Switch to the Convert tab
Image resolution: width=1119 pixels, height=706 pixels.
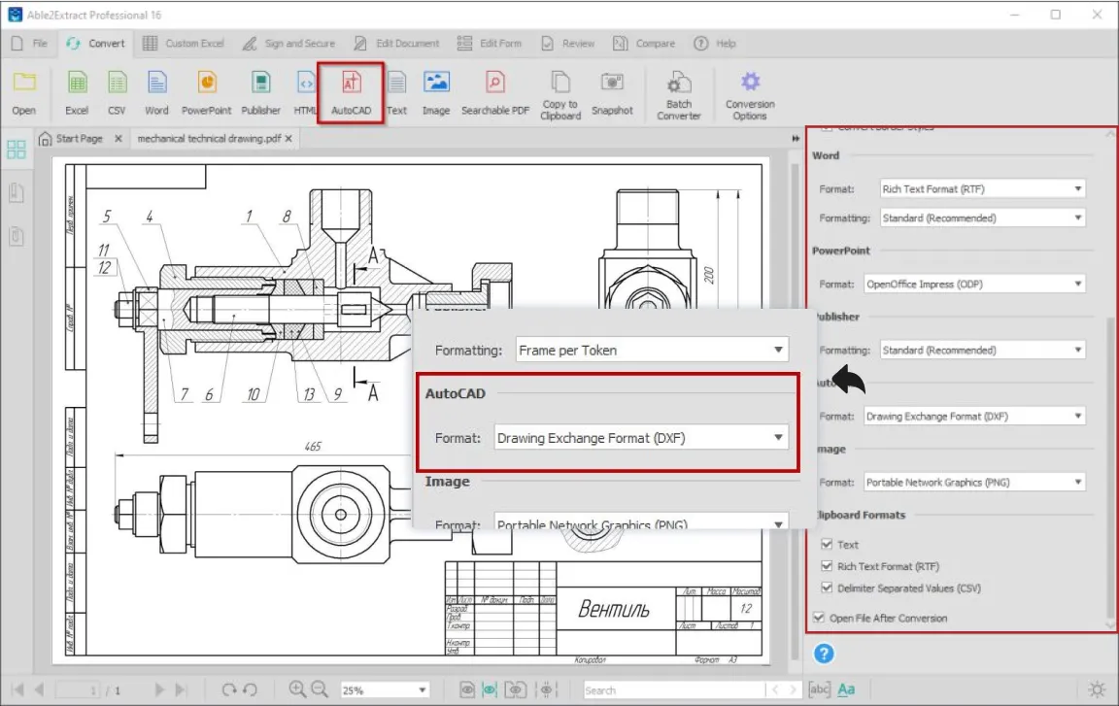point(95,44)
